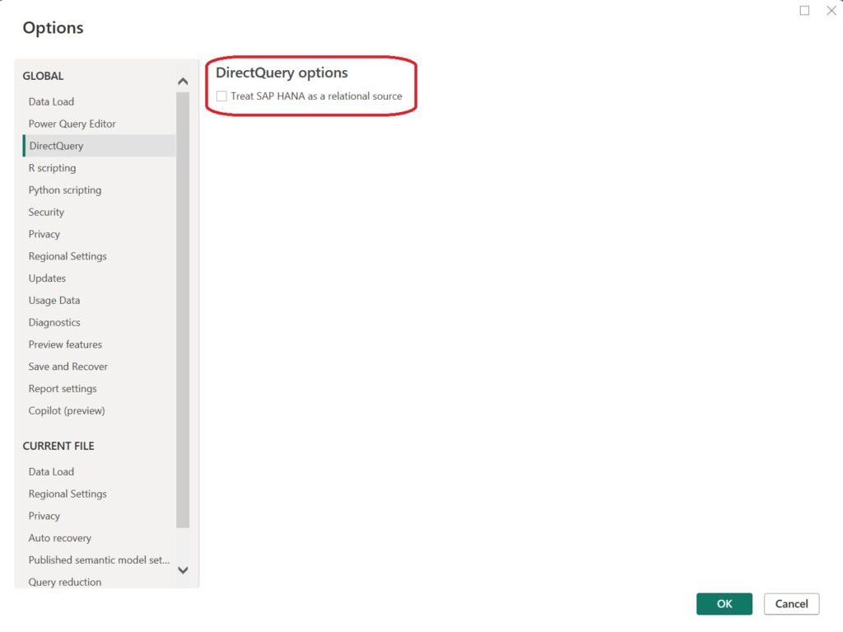This screenshot has width=843, height=632.
Task: Select Data Load under CURRENT FILE
Action: 51,471
